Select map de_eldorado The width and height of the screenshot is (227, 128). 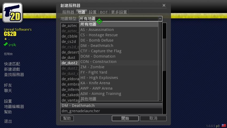(70, 79)
